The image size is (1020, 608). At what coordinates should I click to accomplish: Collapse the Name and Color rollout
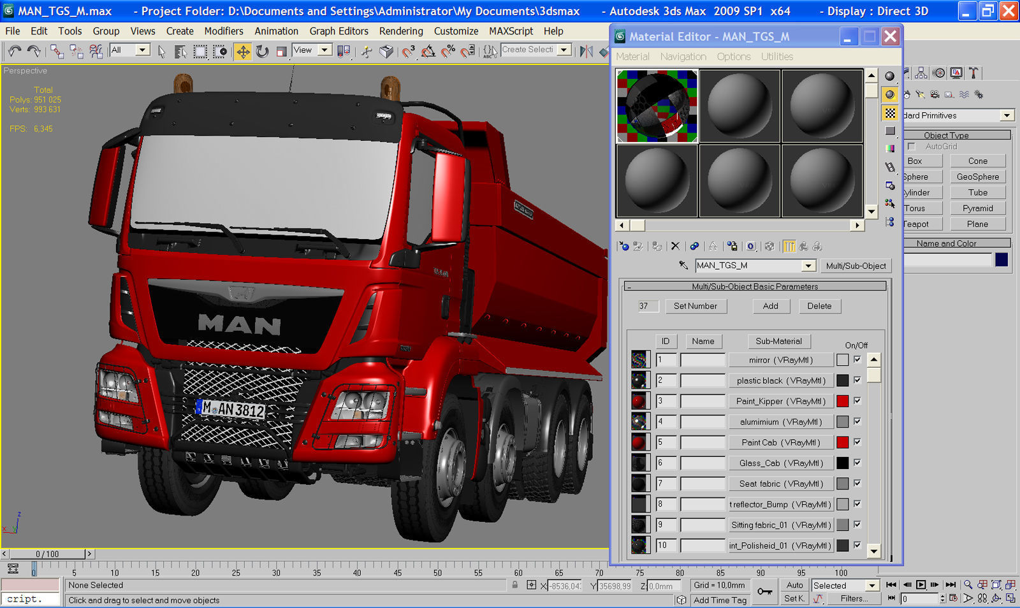click(x=957, y=243)
